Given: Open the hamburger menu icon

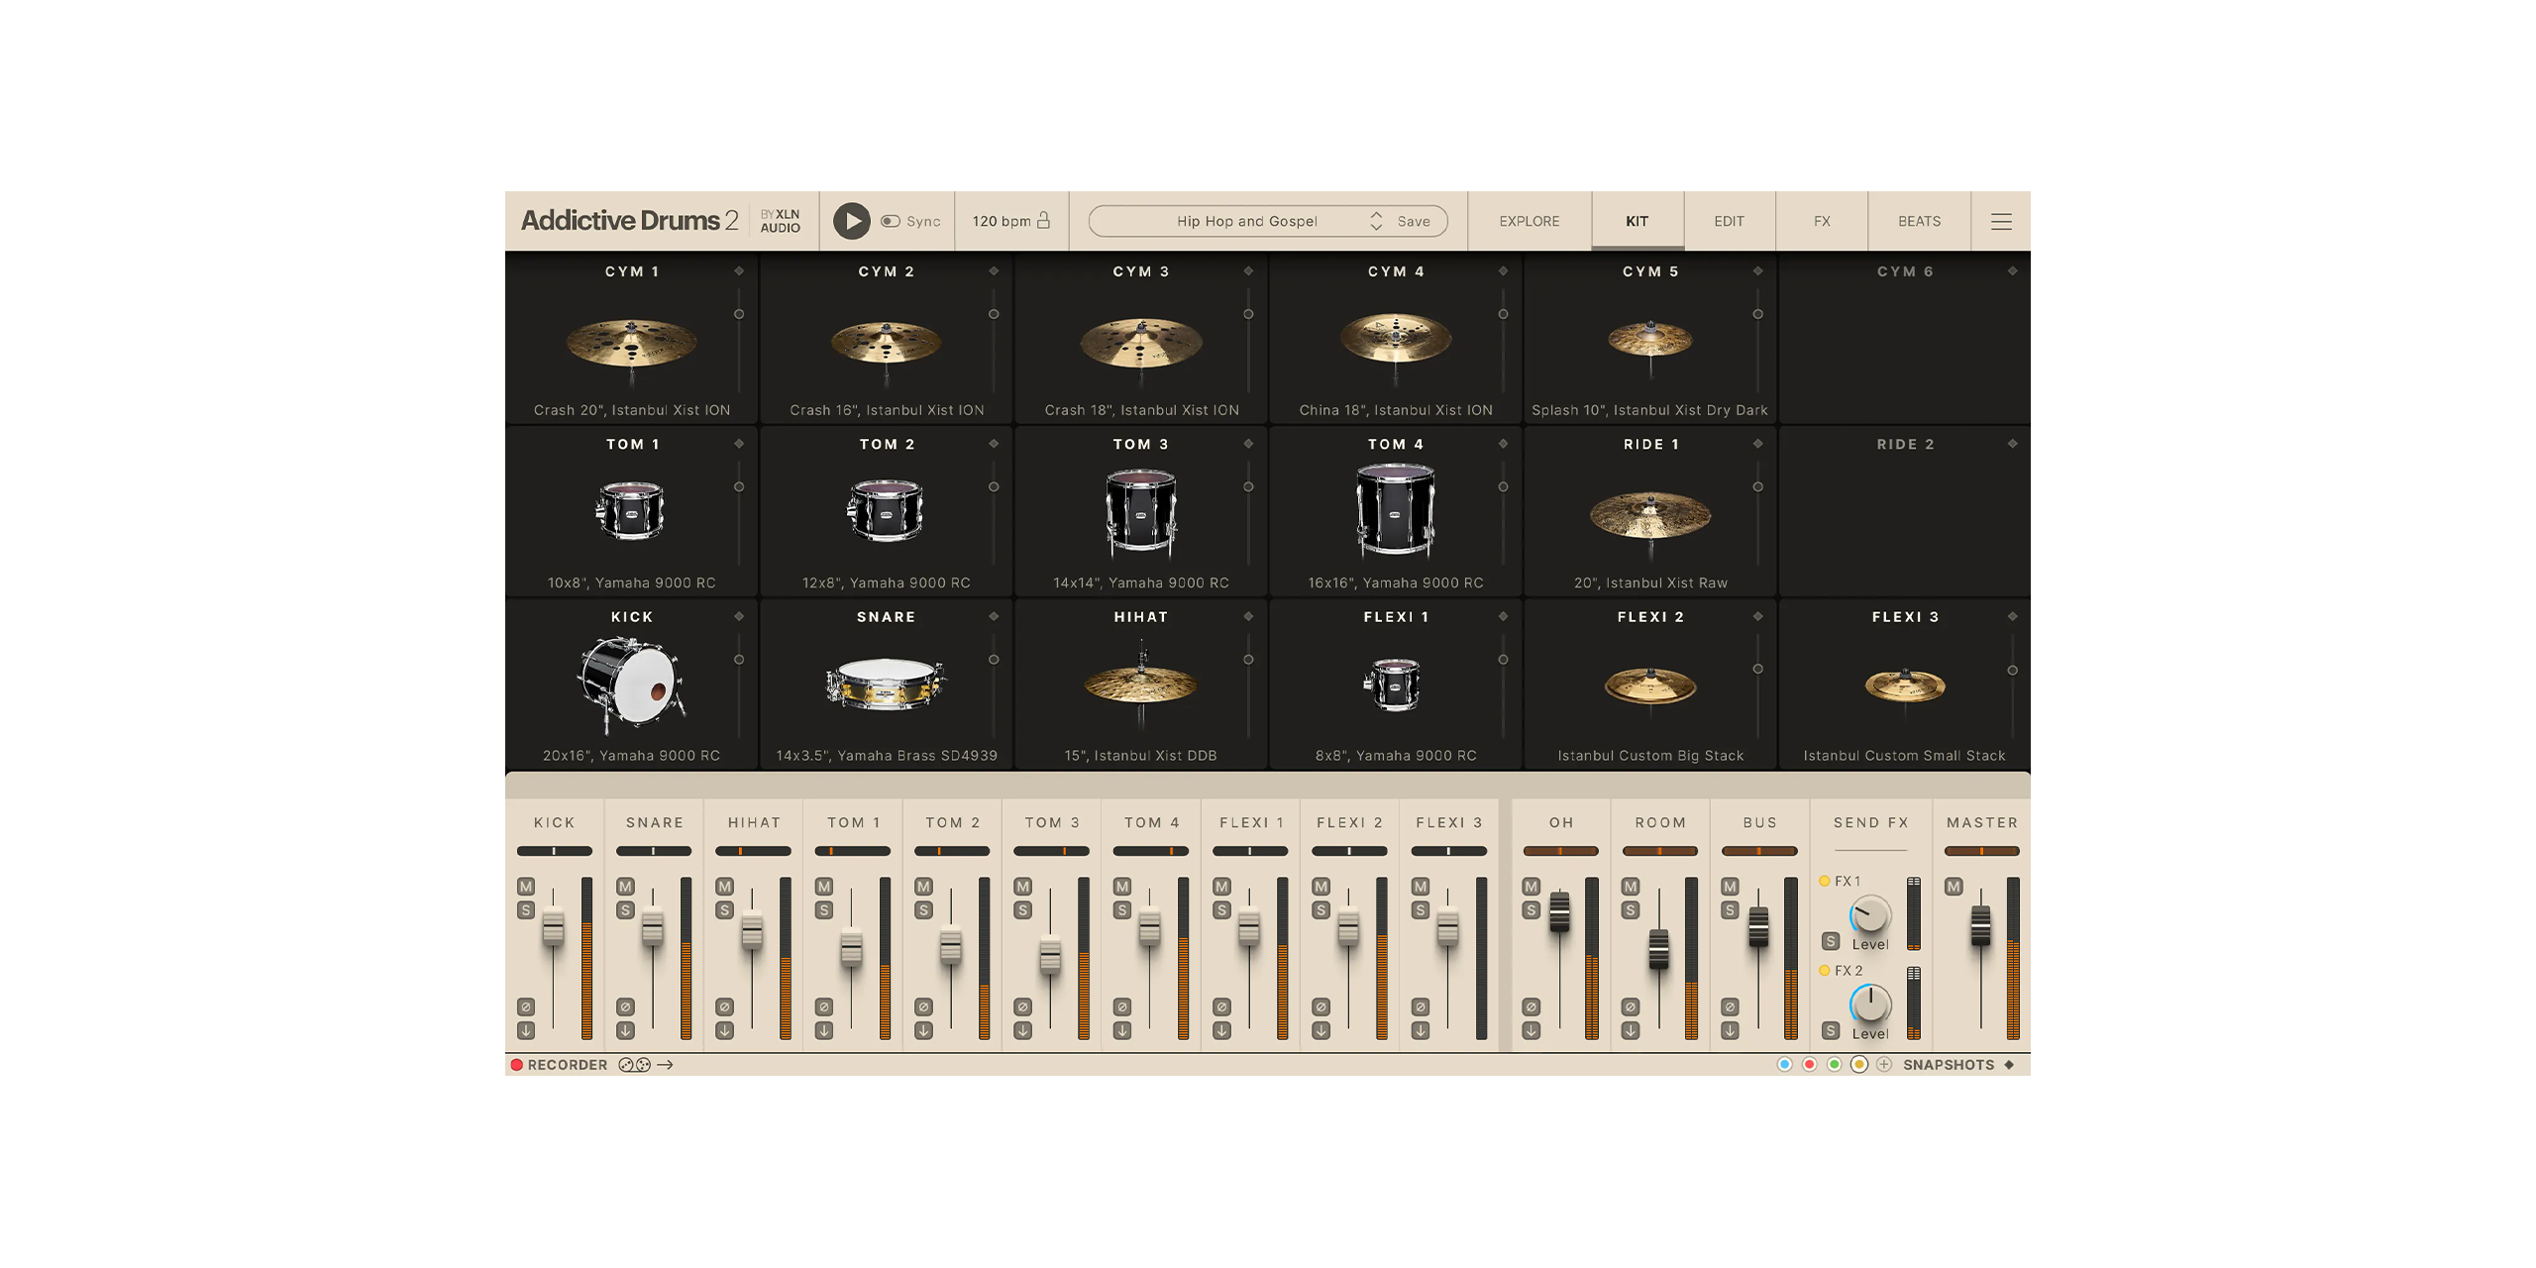Looking at the screenshot, I should [2000, 222].
